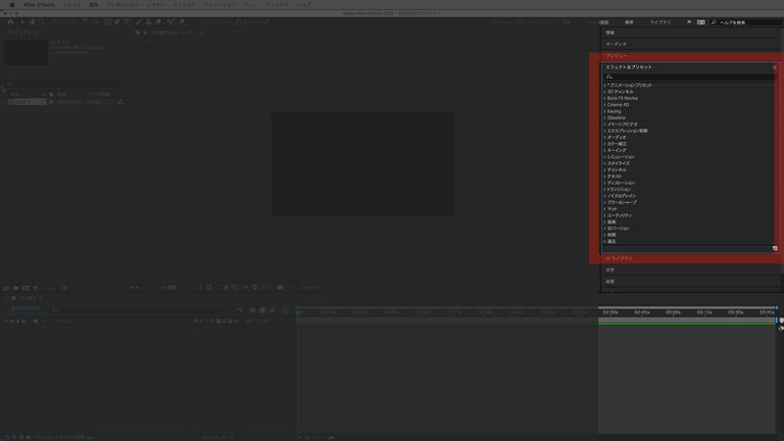Click the Home icon in the toolbar
Image resolution: width=784 pixels, height=441 pixels.
[11, 21]
